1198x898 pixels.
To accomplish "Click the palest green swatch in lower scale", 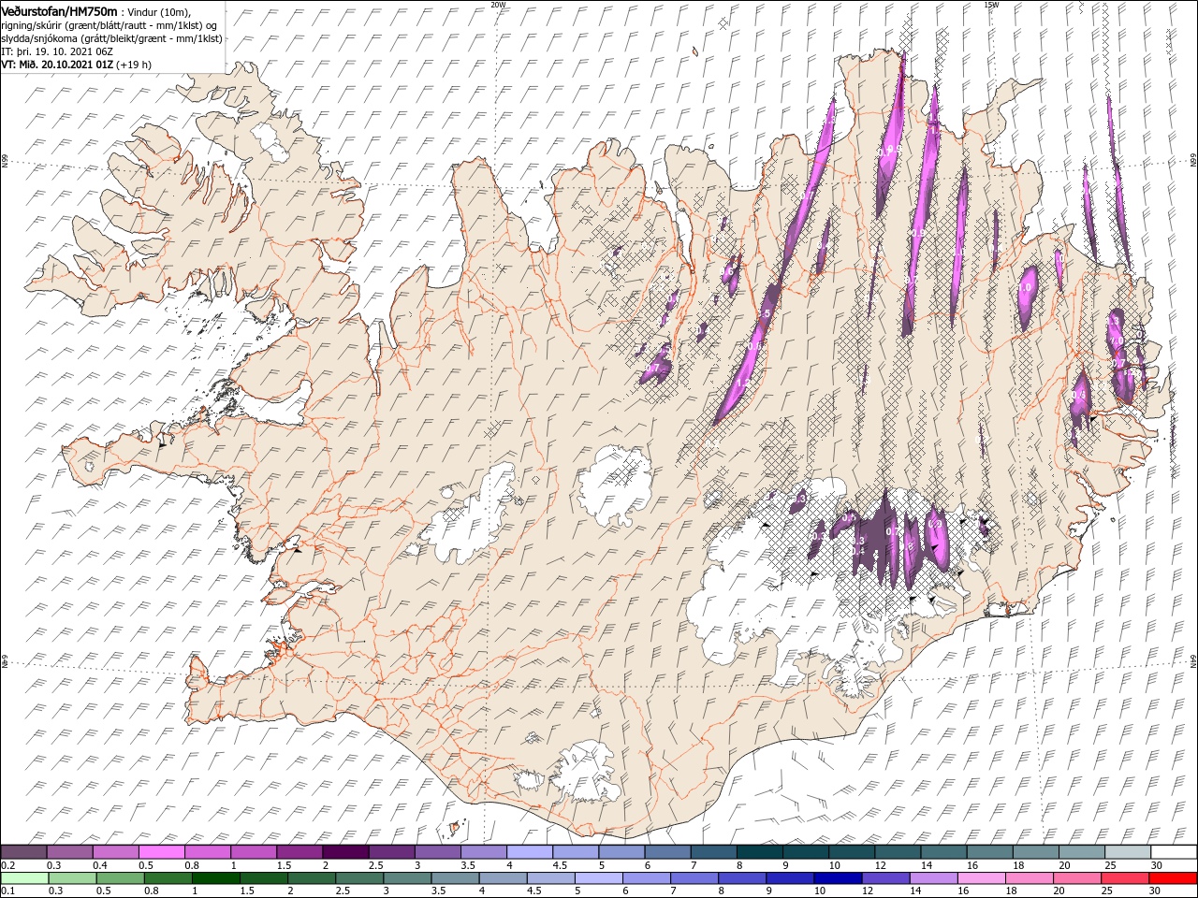I will (23, 878).
